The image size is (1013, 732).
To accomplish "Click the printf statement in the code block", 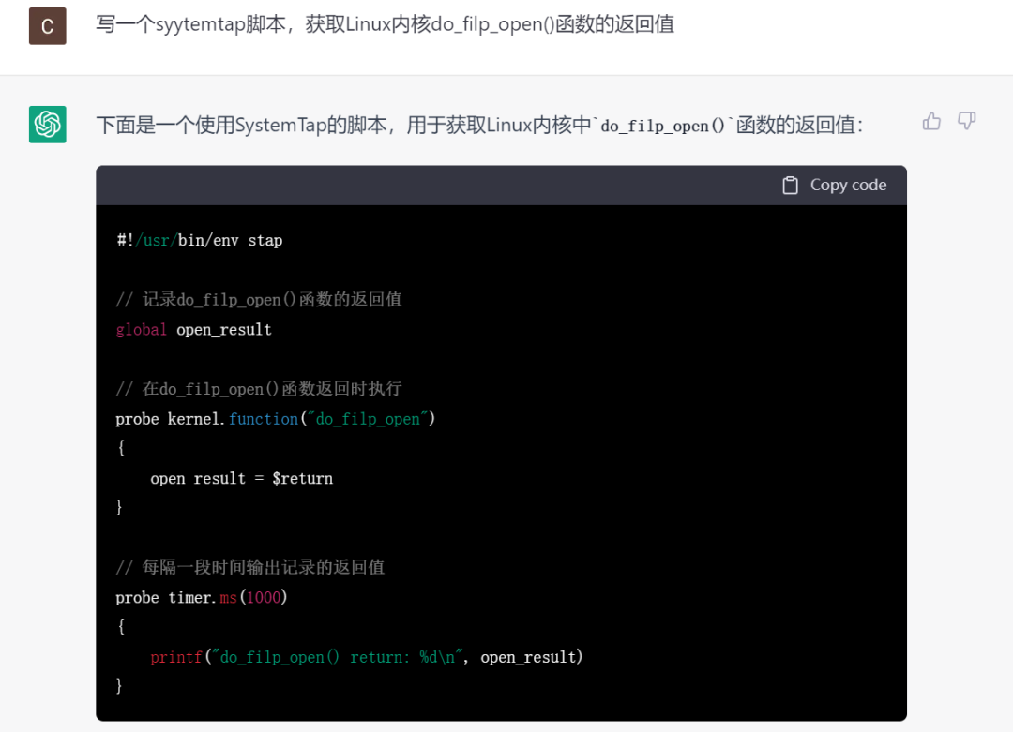I will click(366, 657).
